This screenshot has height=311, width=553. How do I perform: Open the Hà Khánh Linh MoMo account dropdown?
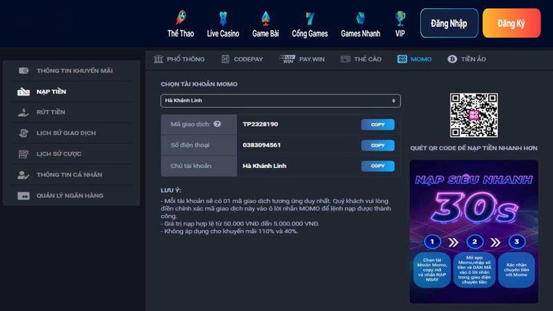[281, 101]
